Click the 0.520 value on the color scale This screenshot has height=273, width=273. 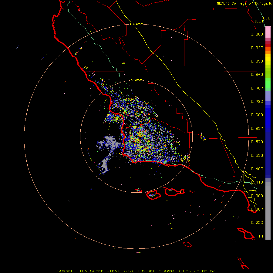point(257,156)
